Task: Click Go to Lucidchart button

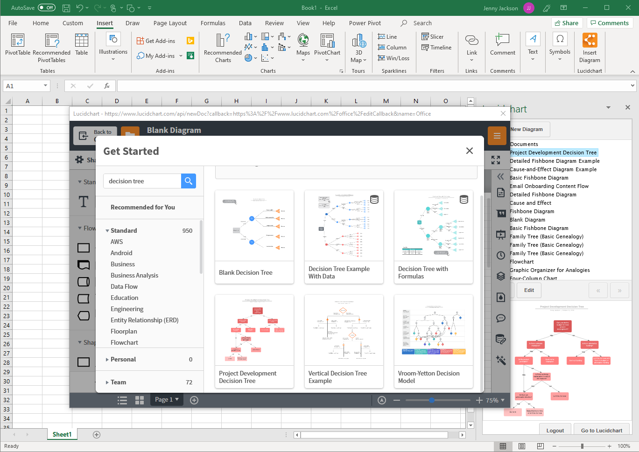Action: [601, 430]
